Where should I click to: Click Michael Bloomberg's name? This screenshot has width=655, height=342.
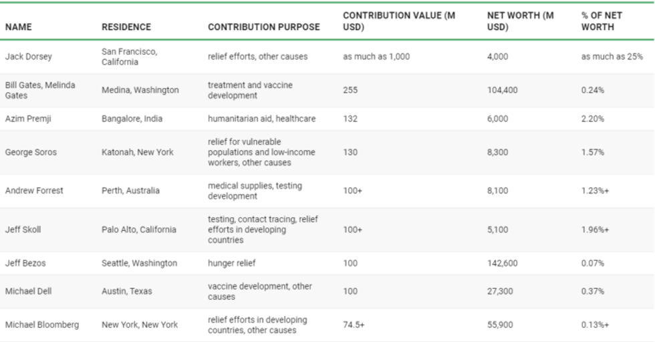click(42, 325)
